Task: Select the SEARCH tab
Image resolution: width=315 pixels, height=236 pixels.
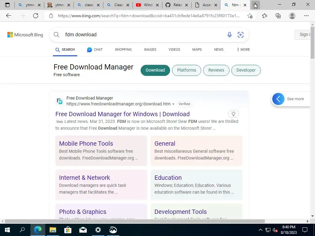Action: tap(65, 49)
